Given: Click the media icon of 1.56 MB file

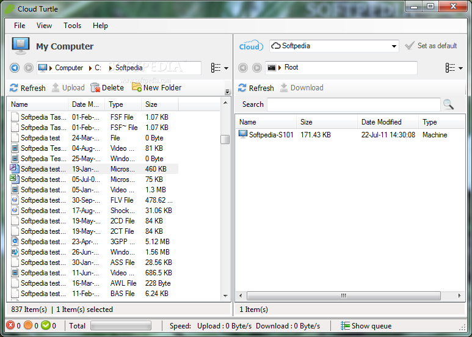Looking at the screenshot, I should 15,252.
